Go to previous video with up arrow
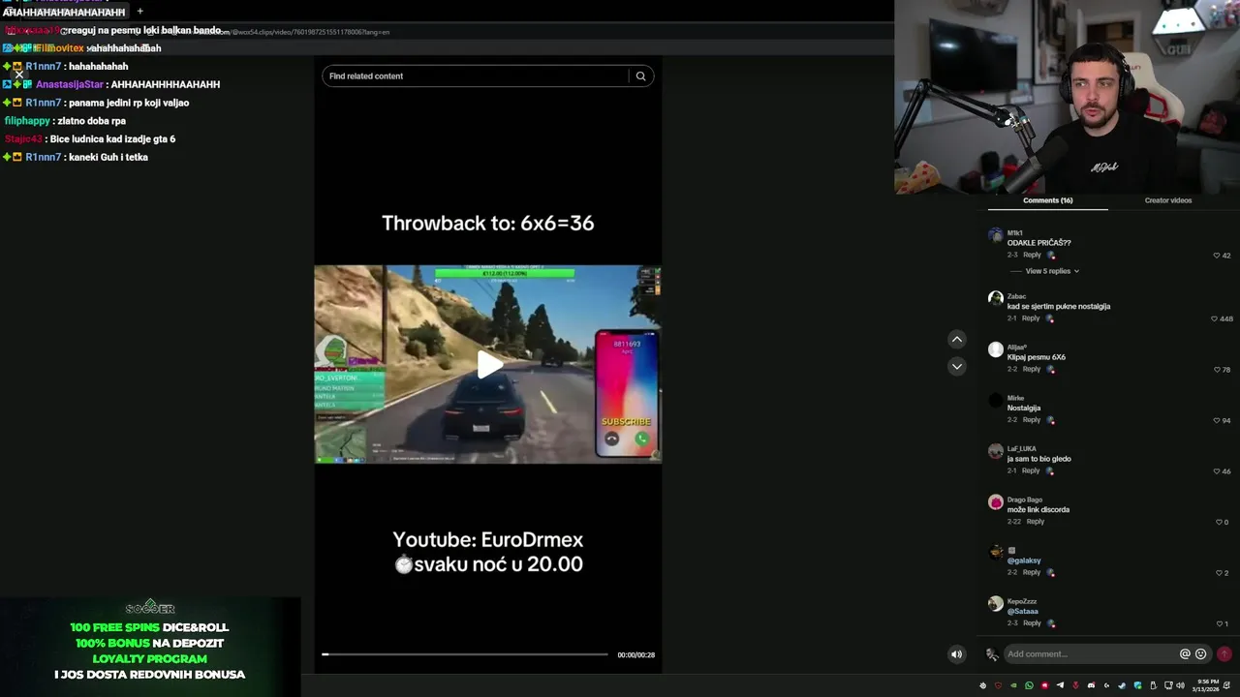 [x=956, y=339]
